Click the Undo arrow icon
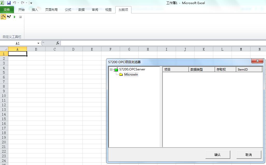266x165 pixels. [x=14, y=3]
